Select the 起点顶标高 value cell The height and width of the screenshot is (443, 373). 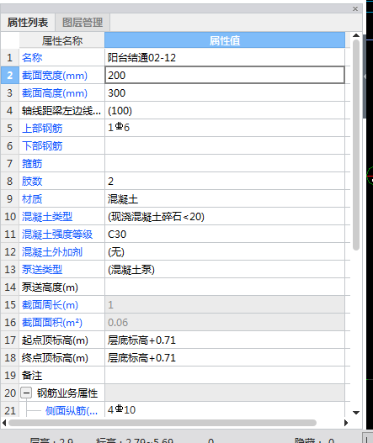pos(225,340)
